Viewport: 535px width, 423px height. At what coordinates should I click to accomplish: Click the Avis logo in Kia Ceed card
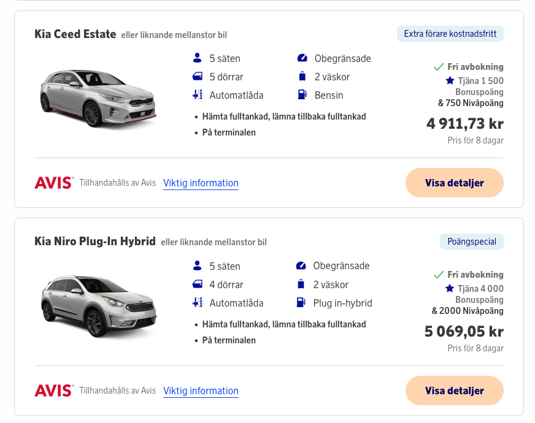click(54, 183)
